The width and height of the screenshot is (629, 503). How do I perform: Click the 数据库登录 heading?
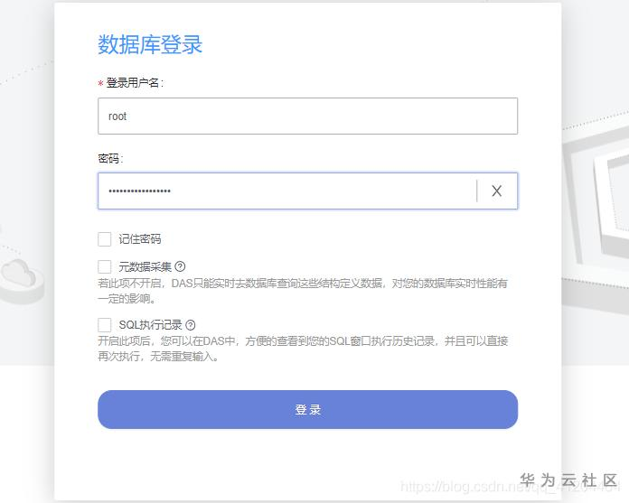150,44
